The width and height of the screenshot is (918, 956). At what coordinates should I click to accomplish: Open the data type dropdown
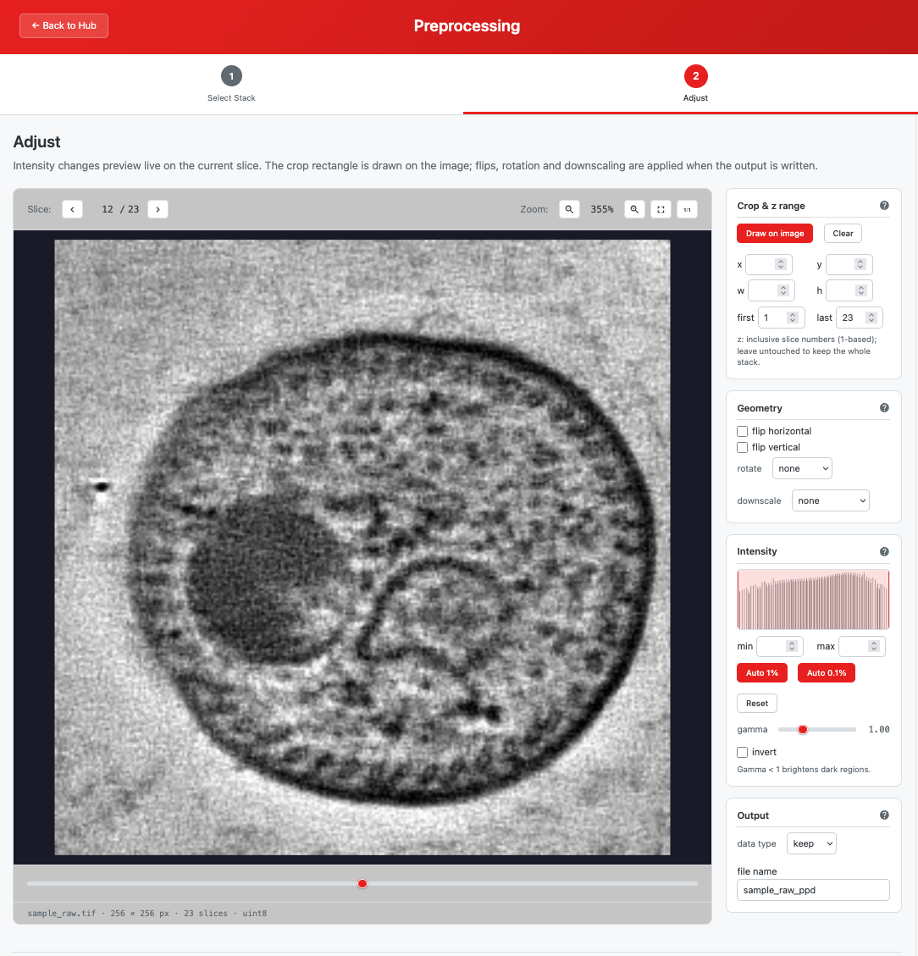(x=811, y=844)
